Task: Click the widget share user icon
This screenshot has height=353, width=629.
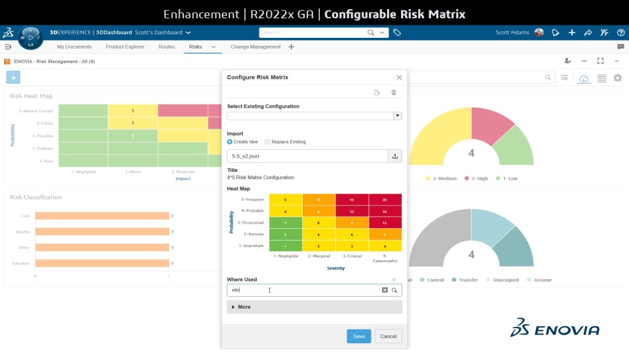Action: pos(567,61)
